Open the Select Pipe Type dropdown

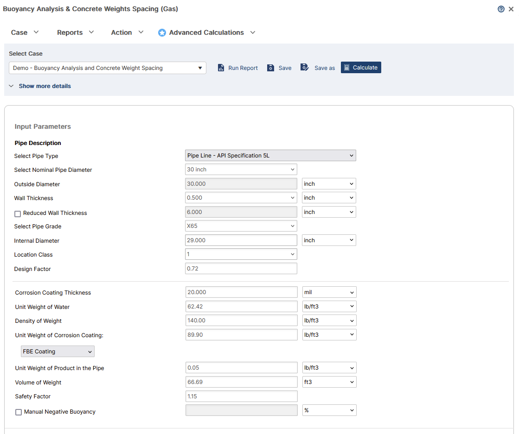pyautogui.click(x=270, y=156)
